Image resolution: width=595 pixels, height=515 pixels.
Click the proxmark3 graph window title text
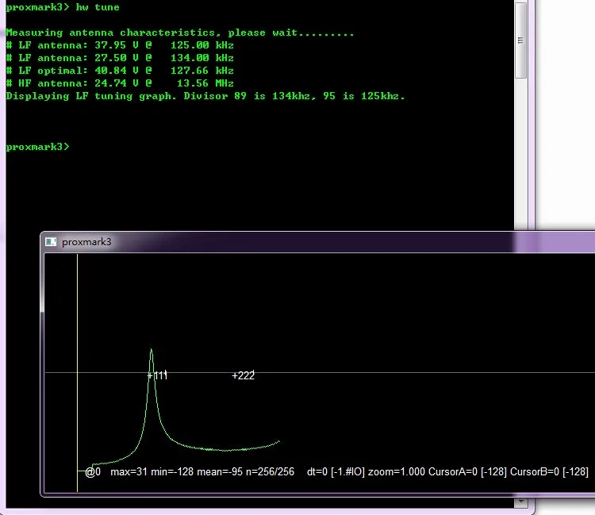86,242
